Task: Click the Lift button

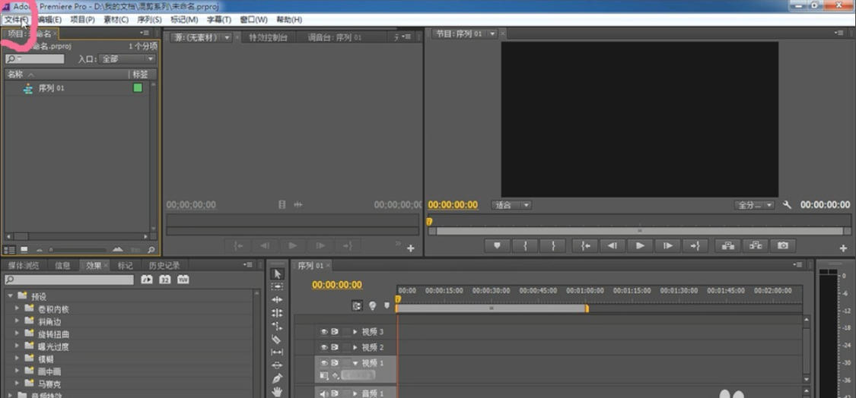Action: click(x=727, y=245)
